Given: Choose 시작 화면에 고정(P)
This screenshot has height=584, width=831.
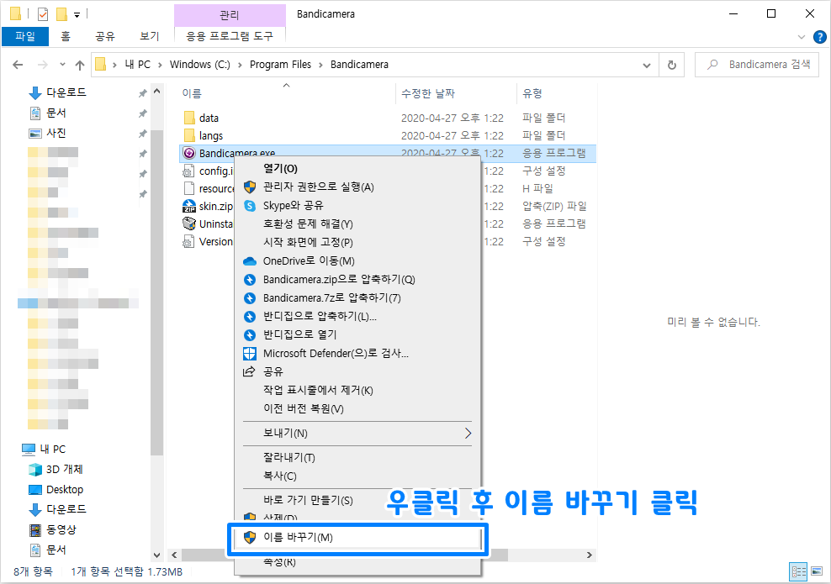Looking at the screenshot, I should click(x=357, y=242).
